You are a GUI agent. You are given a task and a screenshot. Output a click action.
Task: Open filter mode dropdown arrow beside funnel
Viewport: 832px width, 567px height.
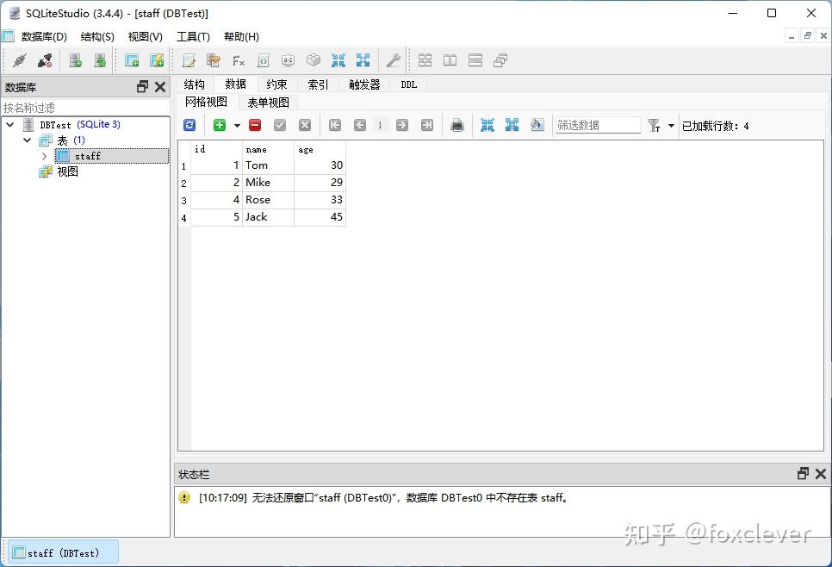pyautogui.click(x=671, y=126)
